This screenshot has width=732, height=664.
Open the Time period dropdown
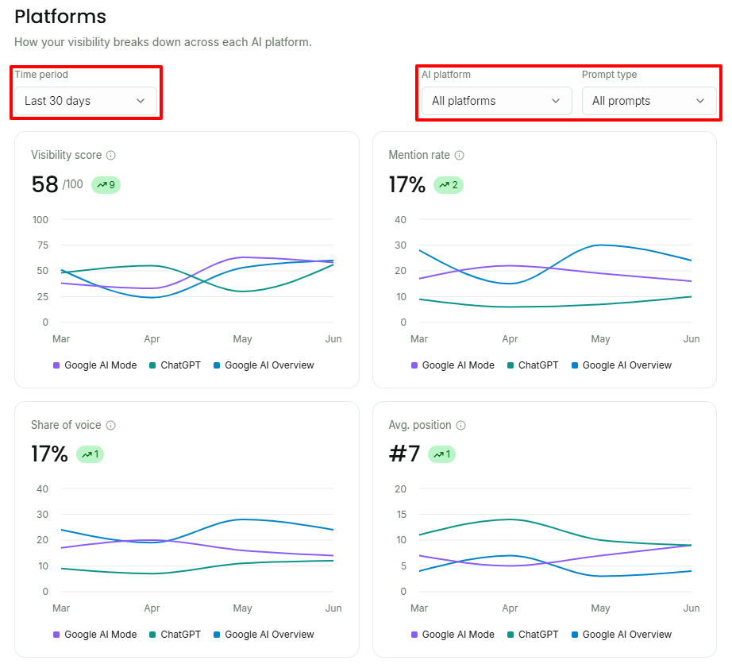86,101
